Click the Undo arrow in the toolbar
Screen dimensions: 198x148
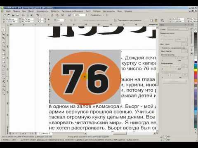point(38,15)
